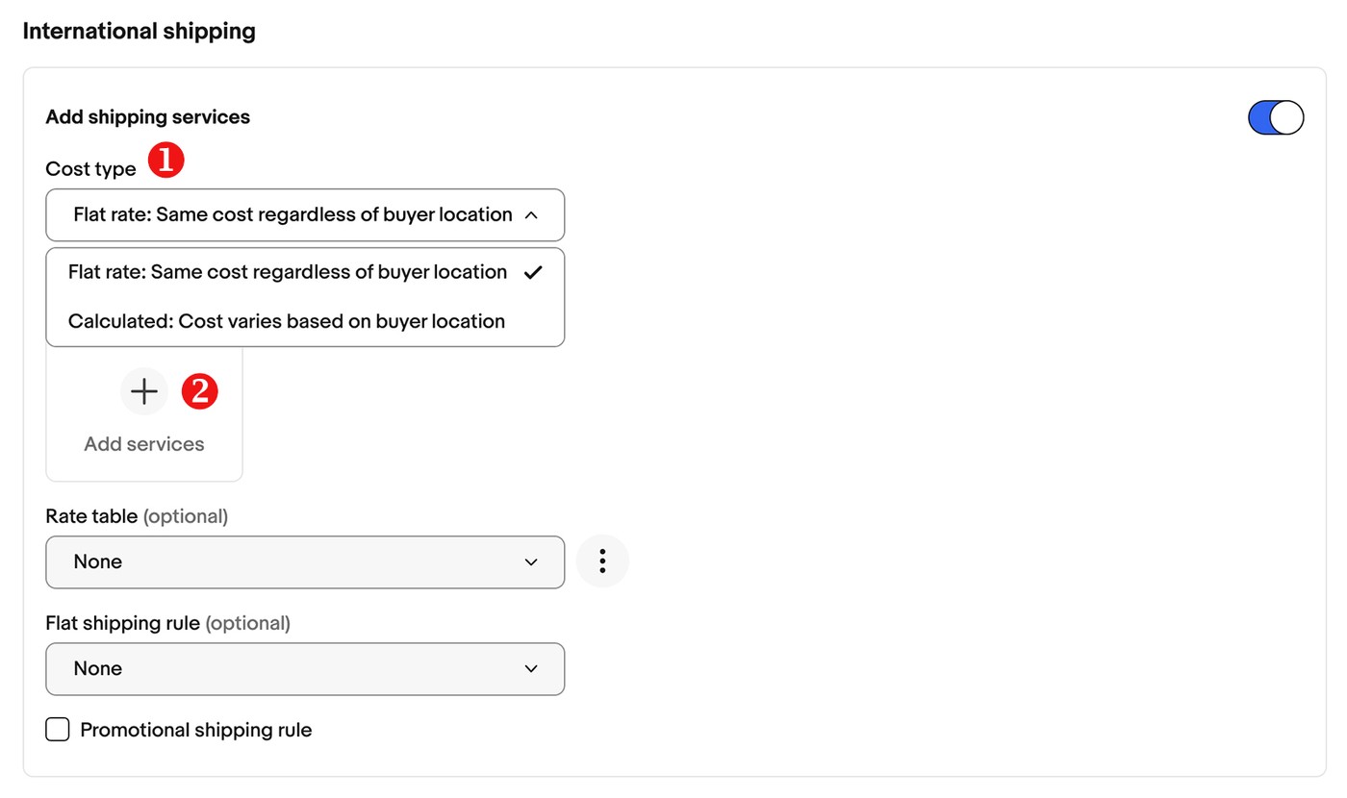The height and width of the screenshot is (798, 1347).
Task: Click the Flat shipping rule dropdown chevron
Action: coord(531,669)
